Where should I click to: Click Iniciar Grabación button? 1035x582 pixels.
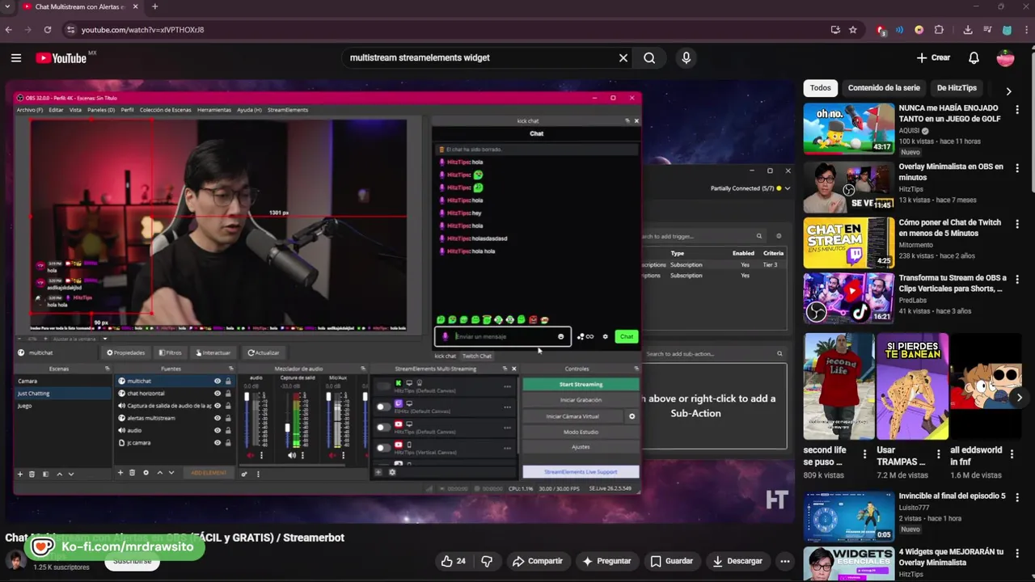[x=581, y=400]
